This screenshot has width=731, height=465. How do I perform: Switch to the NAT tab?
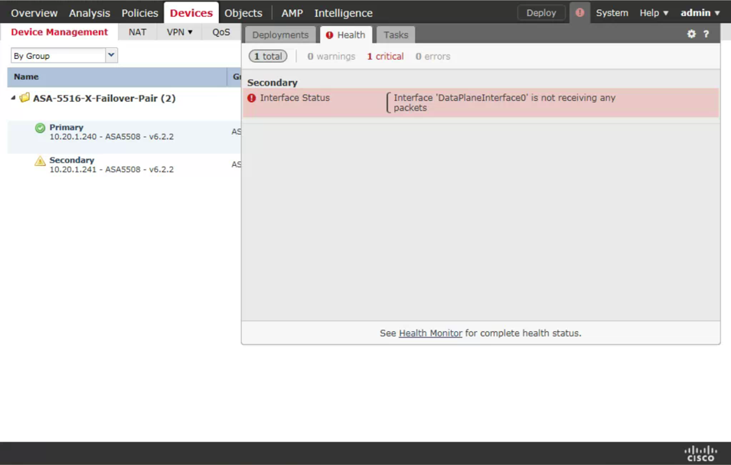(x=138, y=32)
